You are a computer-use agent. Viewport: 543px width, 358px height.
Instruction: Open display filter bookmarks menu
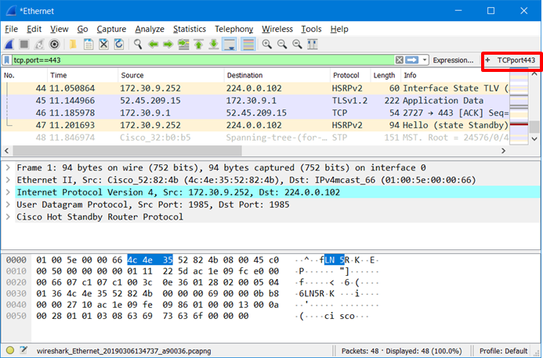(7, 60)
